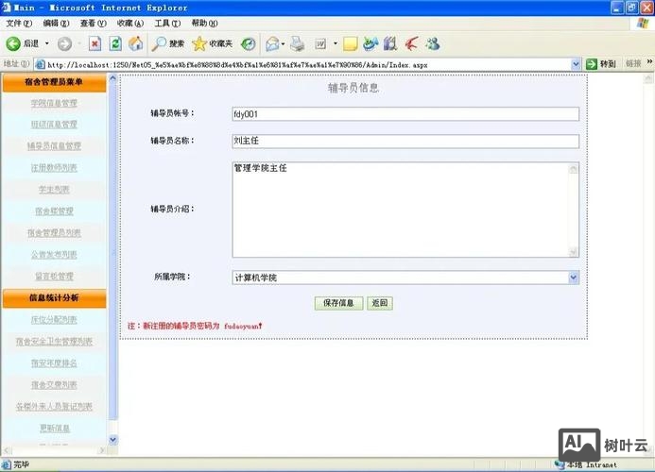Open the Search (搜索) magnifier
The image size is (655, 472).
tap(159, 43)
